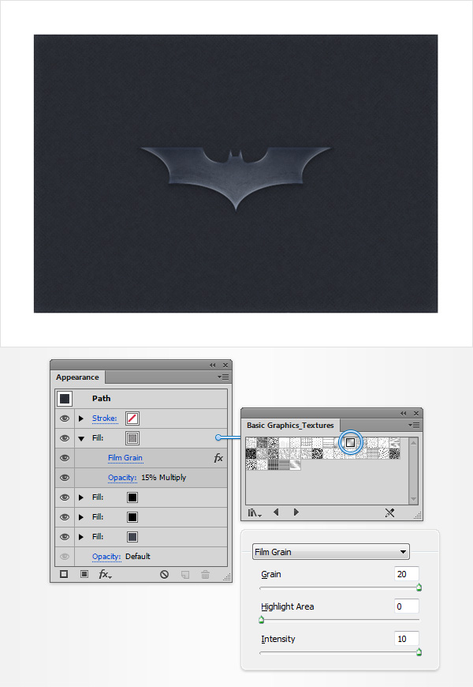This screenshot has height=687, width=473.
Task: Click the 'Path' label in Appearance panel
Action: click(101, 399)
